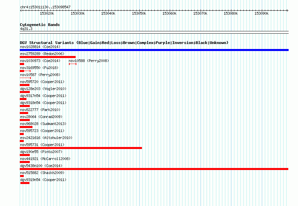Click nsv10587 (Perry2008) variant label
298x206 pixels.
click(x=40, y=75)
